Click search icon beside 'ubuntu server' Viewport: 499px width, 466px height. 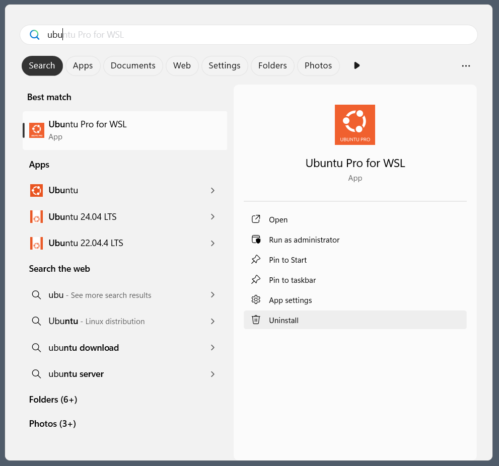(x=36, y=374)
